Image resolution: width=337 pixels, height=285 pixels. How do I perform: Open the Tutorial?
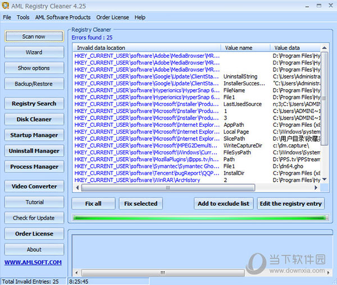click(34, 202)
